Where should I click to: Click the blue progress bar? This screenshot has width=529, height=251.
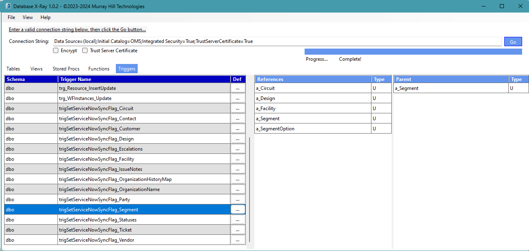point(413,51)
